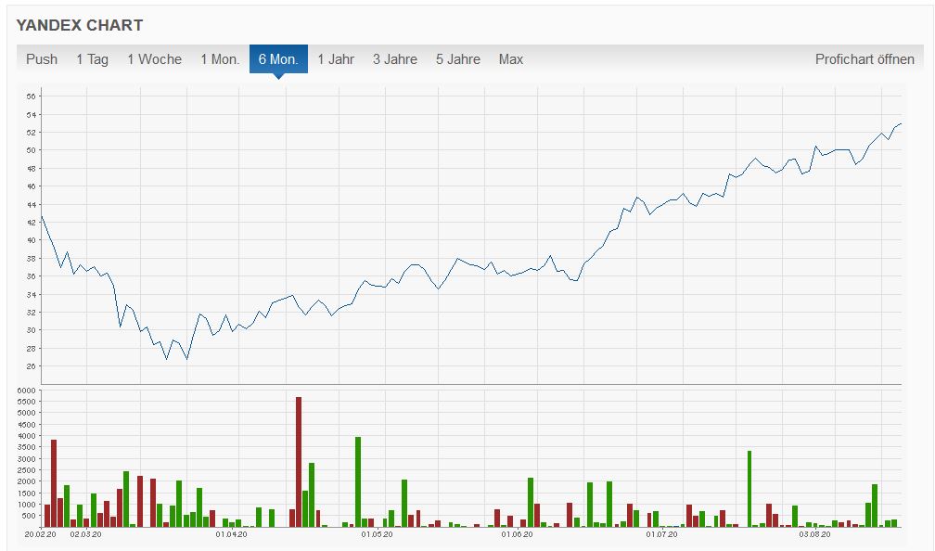The height and width of the screenshot is (551, 935).
Task: Click the YANDEX CHART heading
Action: (x=80, y=25)
